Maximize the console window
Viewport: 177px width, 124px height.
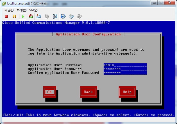tap(161, 3)
